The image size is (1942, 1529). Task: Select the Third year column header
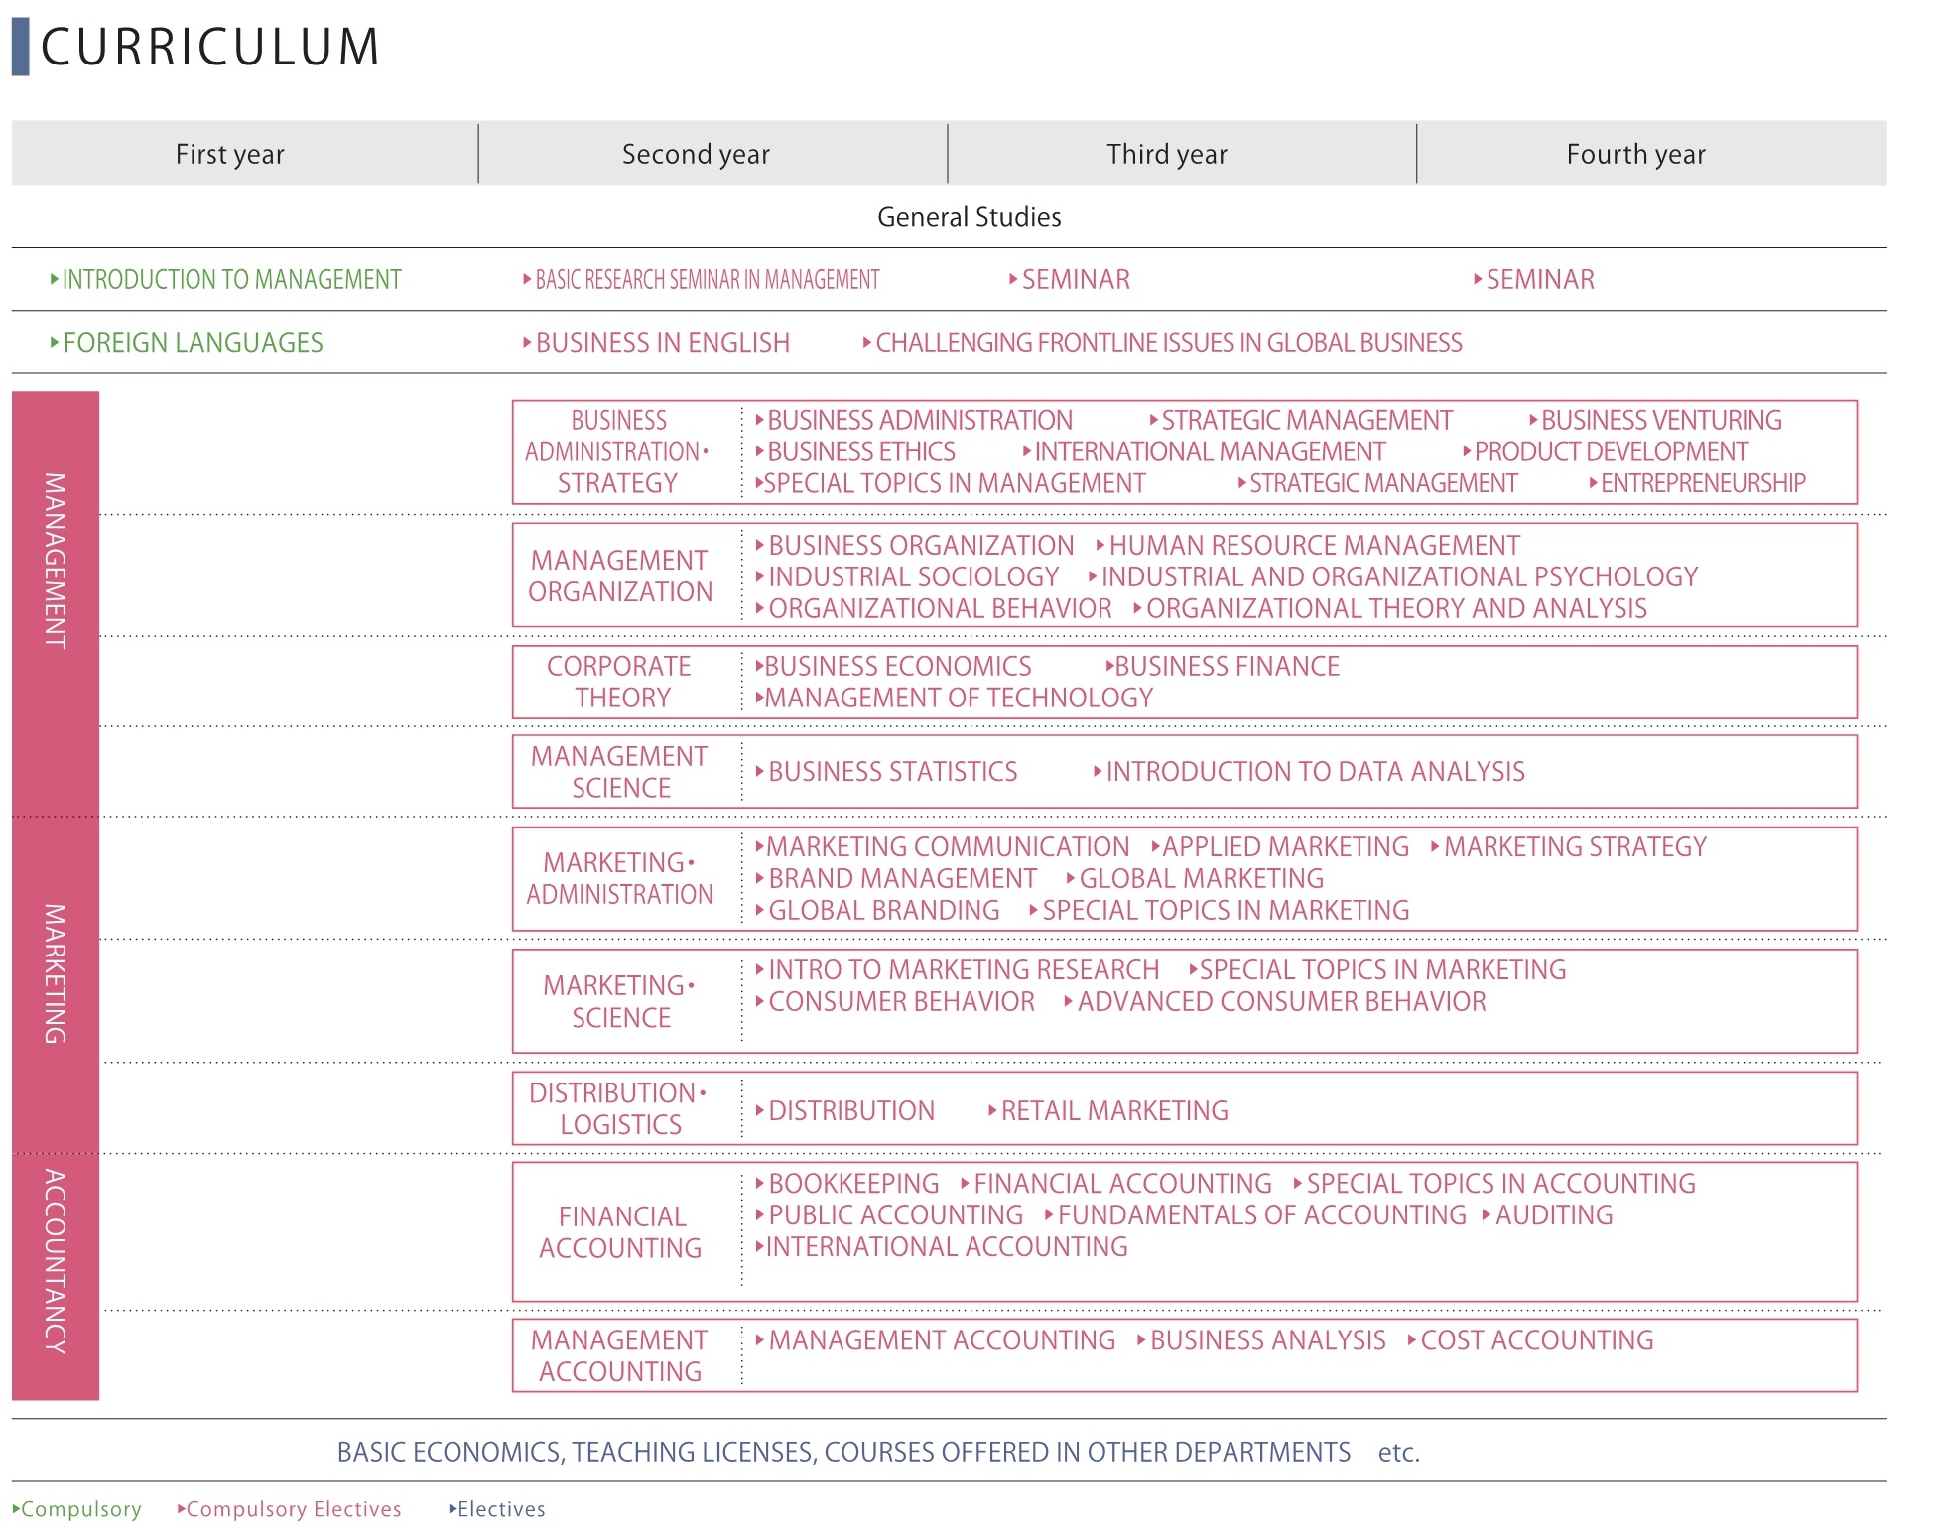coord(1167,154)
